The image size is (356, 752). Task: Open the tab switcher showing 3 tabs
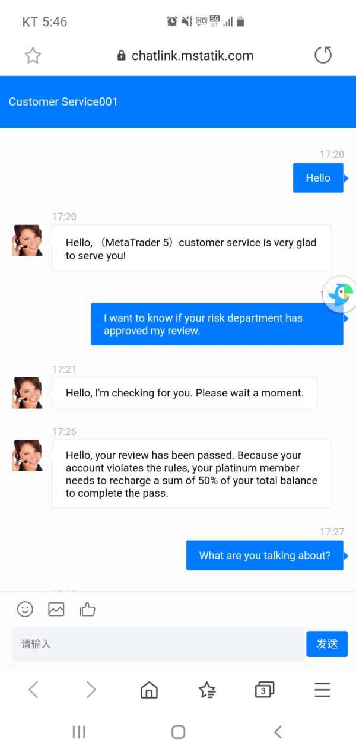[264, 690]
